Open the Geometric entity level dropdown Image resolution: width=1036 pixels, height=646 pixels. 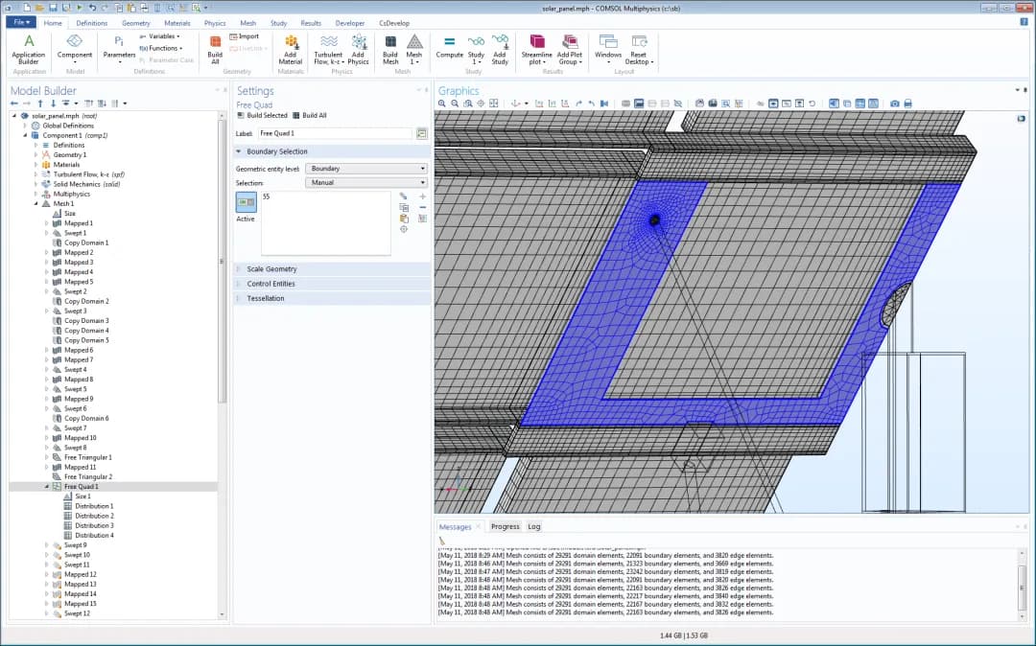365,169
